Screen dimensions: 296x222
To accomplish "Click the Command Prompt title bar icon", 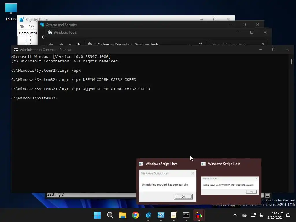I will click(16, 50).
